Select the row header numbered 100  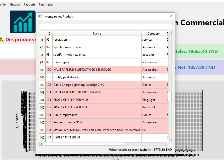pos(42,70)
